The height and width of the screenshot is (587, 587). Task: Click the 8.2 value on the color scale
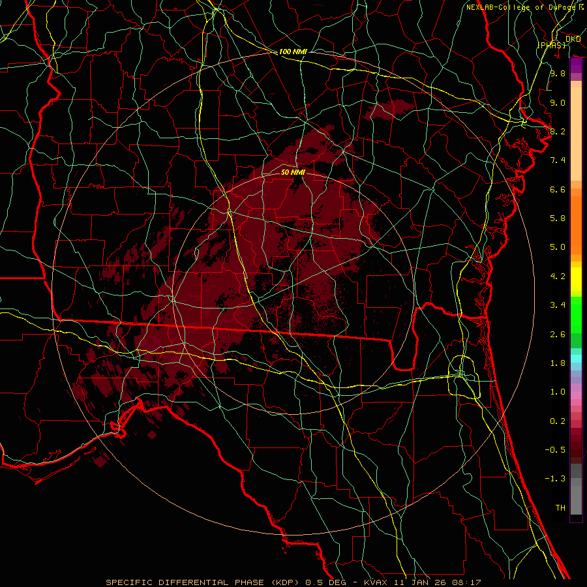click(558, 131)
